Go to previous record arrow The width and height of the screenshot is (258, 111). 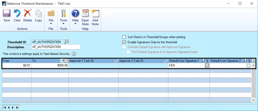(x=9, y=108)
